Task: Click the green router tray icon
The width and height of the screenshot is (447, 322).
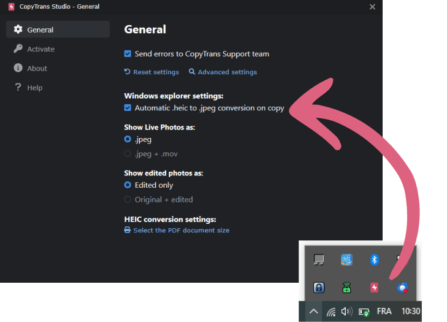Action: coord(346,288)
